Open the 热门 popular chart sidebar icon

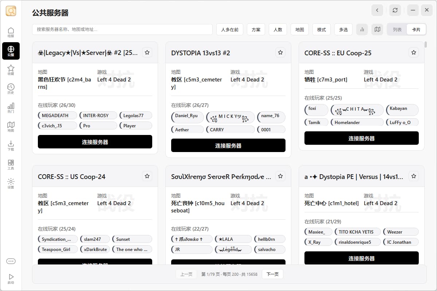(11, 108)
